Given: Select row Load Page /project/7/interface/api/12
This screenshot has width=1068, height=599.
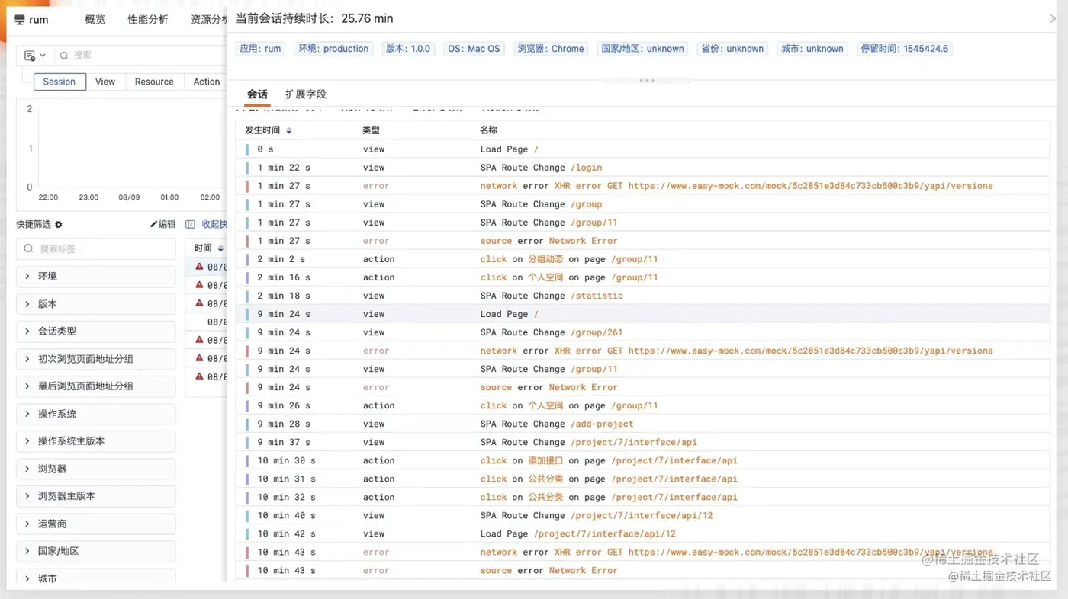Looking at the screenshot, I should click(x=642, y=533).
